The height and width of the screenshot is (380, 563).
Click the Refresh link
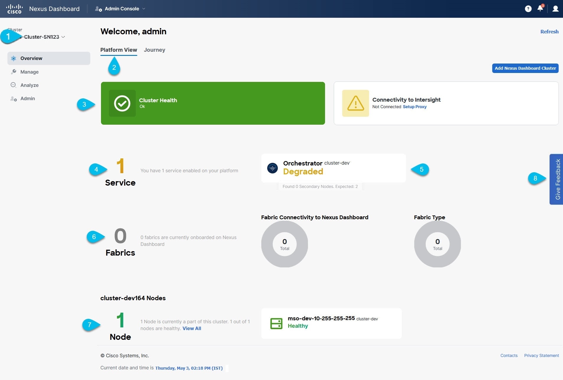[x=549, y=32]
